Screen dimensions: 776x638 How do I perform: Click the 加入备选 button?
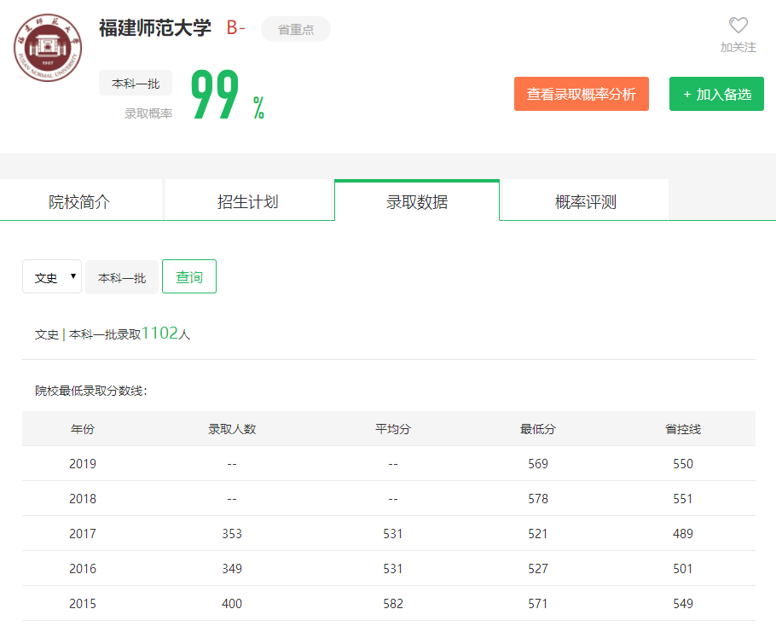(716, 94)
